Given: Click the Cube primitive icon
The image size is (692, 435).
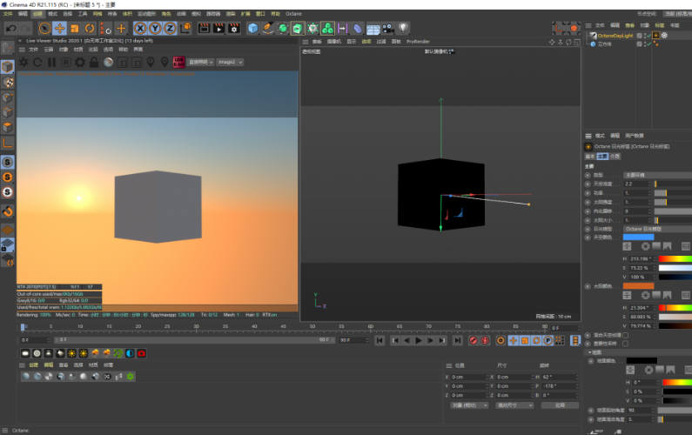Looking at the screenshot, I should 252,29.
